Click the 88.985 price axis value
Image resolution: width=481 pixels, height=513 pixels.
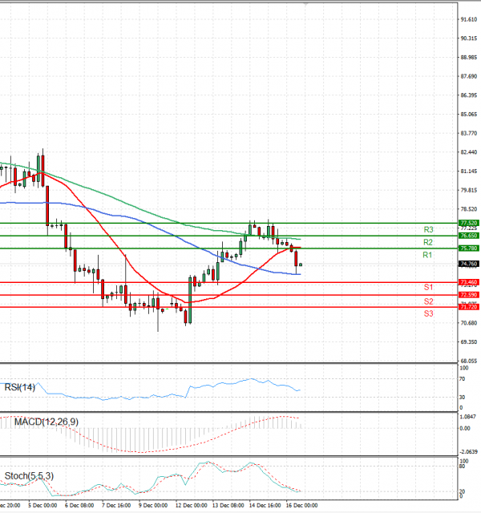[x=469, y=58]
